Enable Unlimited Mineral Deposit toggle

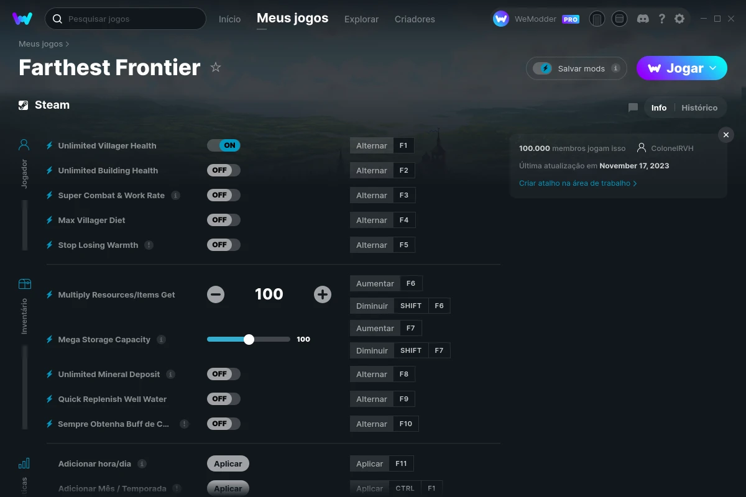coord(224,374)
